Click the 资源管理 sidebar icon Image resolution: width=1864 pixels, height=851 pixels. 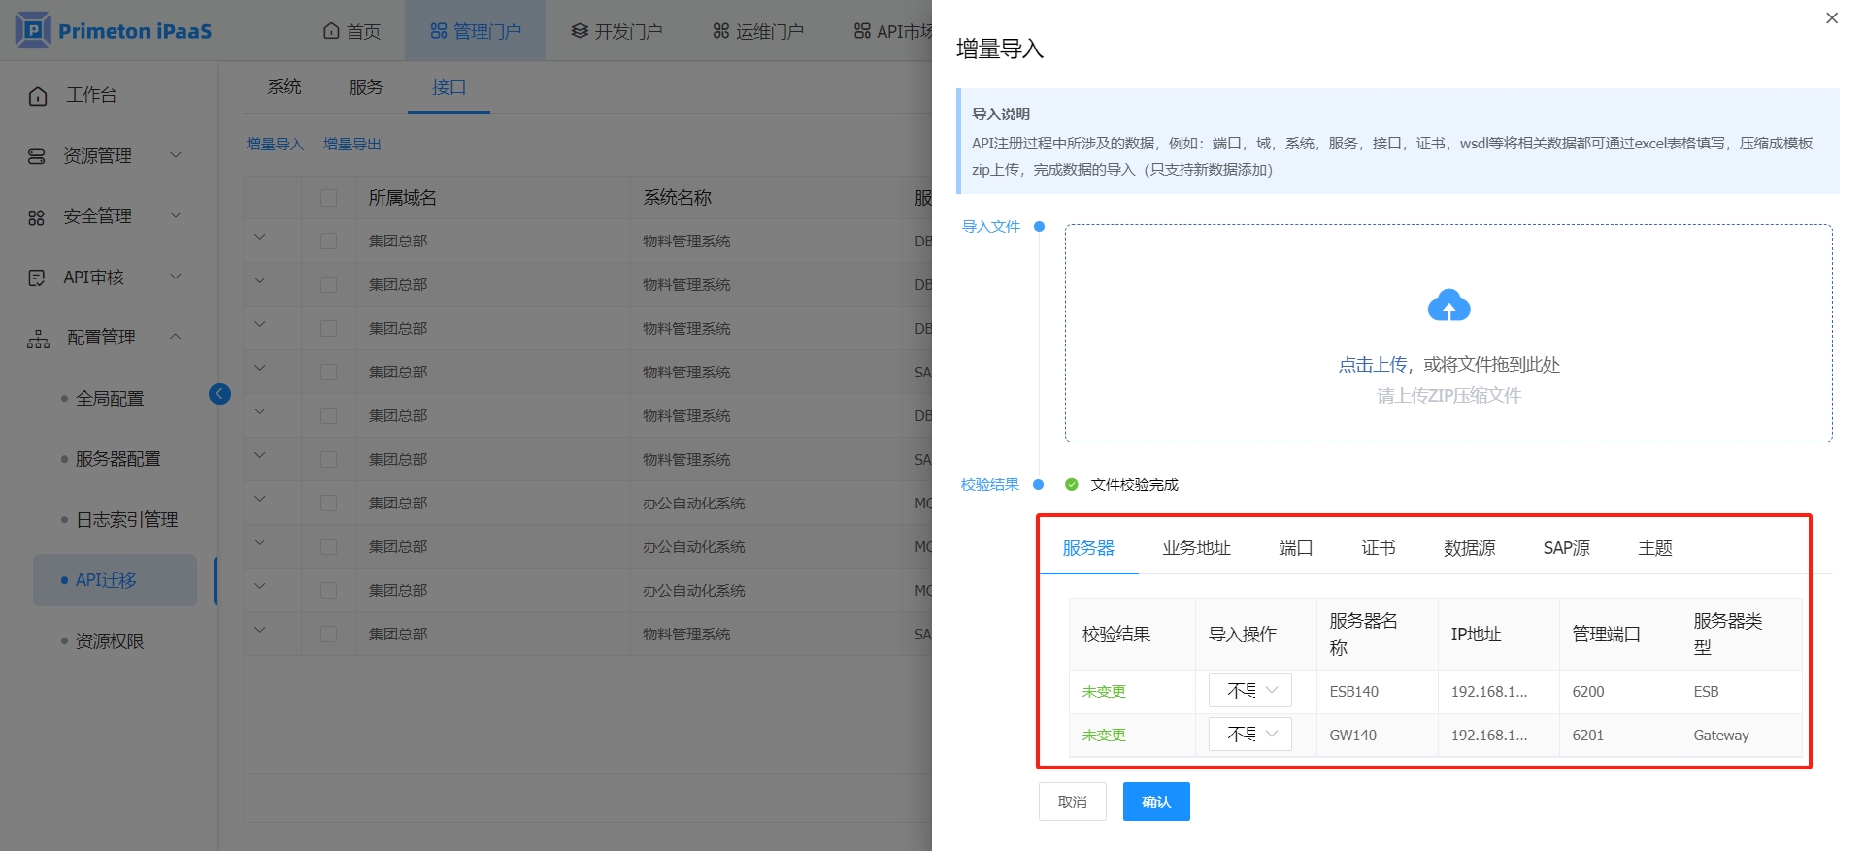click(x=37, y=156)
